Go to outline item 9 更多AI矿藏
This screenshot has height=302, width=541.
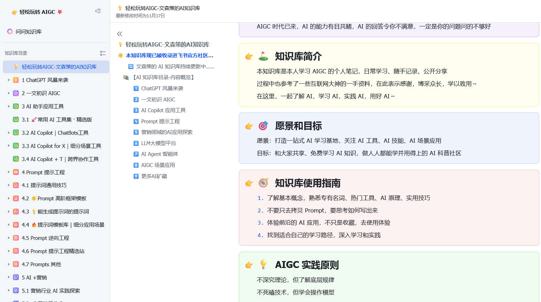(x=154, y=176)
